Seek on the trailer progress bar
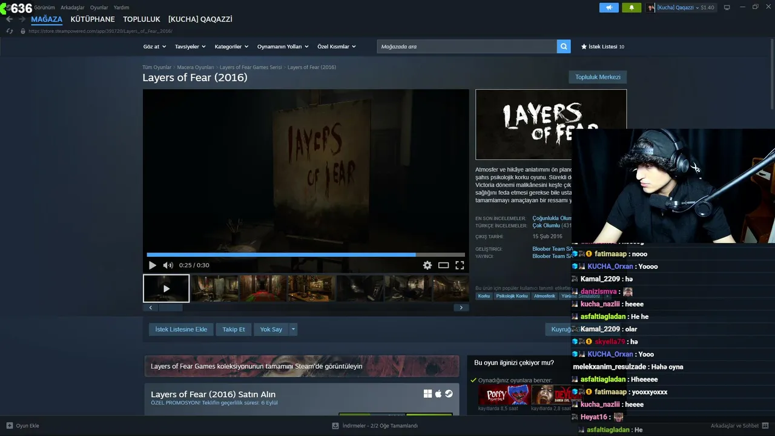 [306, 255]
